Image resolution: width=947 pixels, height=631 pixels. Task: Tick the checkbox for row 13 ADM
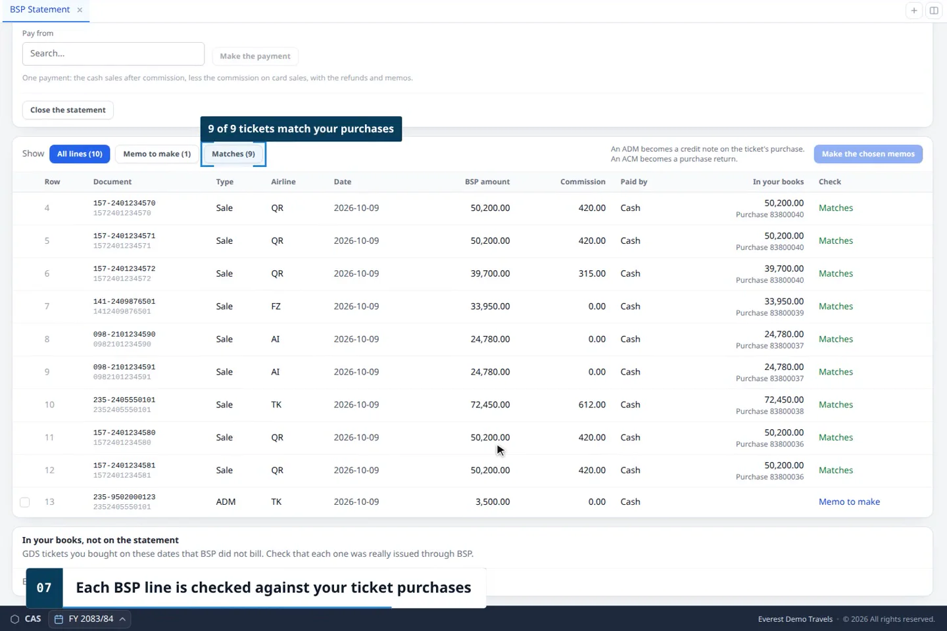click(x=25, y=502)
